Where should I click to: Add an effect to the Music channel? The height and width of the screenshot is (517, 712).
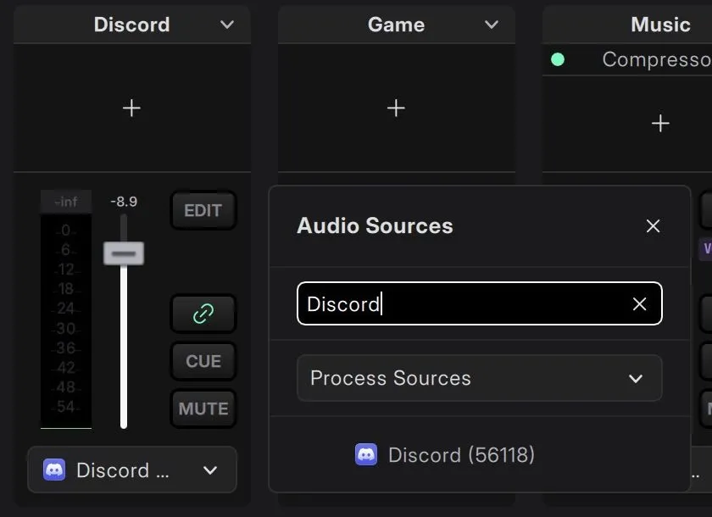(x=660, y=124)
